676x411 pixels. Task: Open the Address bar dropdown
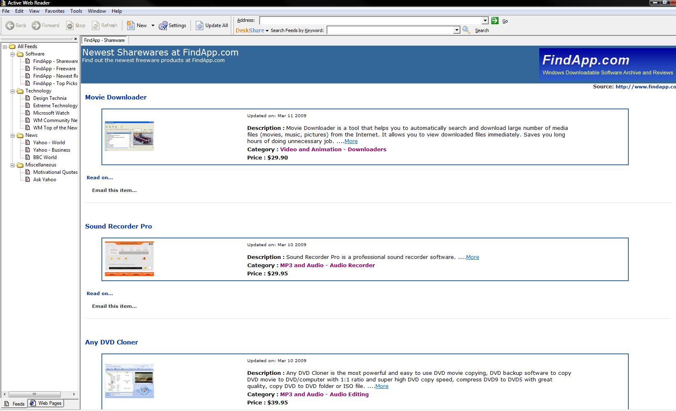coord(485,21)
